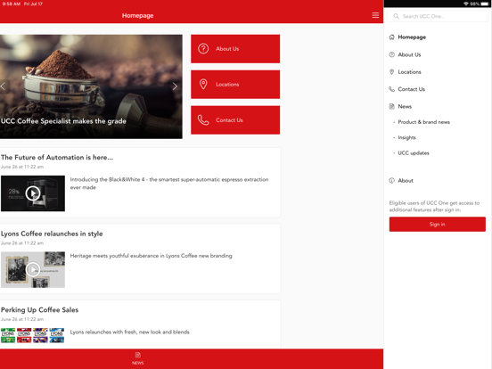The height and width of the screenshot is (369, 492).
Task: Play the Lyons Coffee video thumbnail
Action: 33,269
